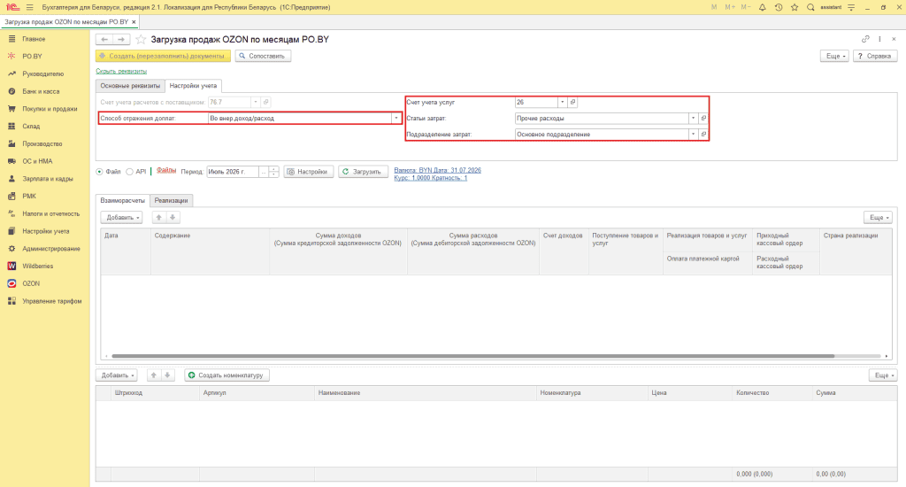Viewport: 906px width, 487px height.
Task: Move Взаиморасчеты row up arrow
Action: click(159, 218)
